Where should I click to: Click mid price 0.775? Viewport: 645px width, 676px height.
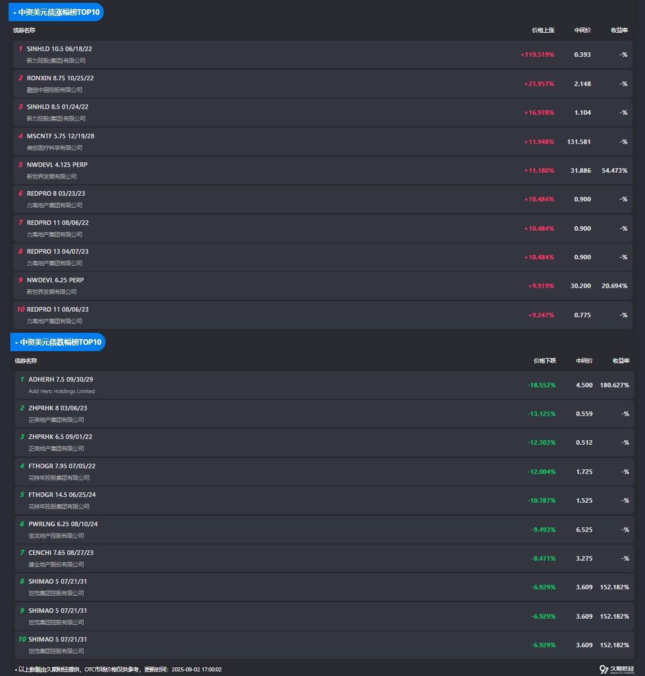click(582, 315)
